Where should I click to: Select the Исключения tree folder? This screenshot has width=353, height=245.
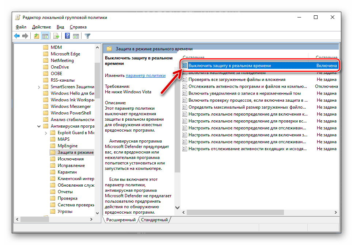[71, 159]
